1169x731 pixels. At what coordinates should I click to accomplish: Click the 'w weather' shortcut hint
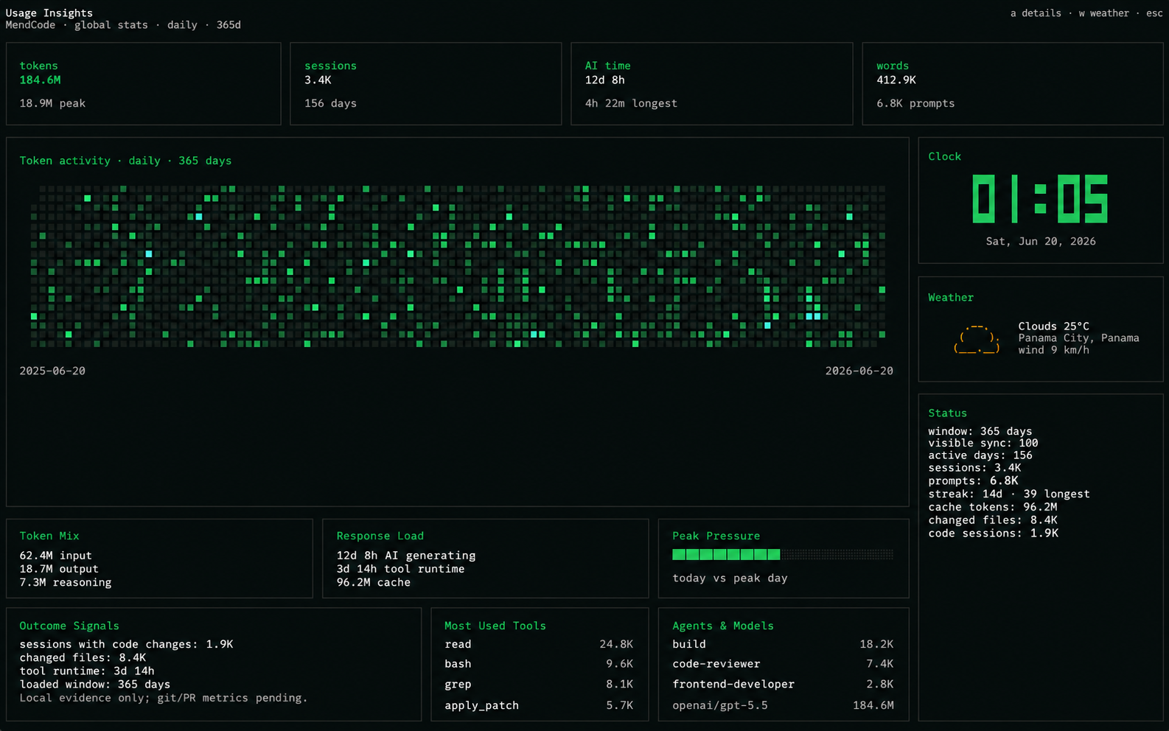coord(1103,13)
